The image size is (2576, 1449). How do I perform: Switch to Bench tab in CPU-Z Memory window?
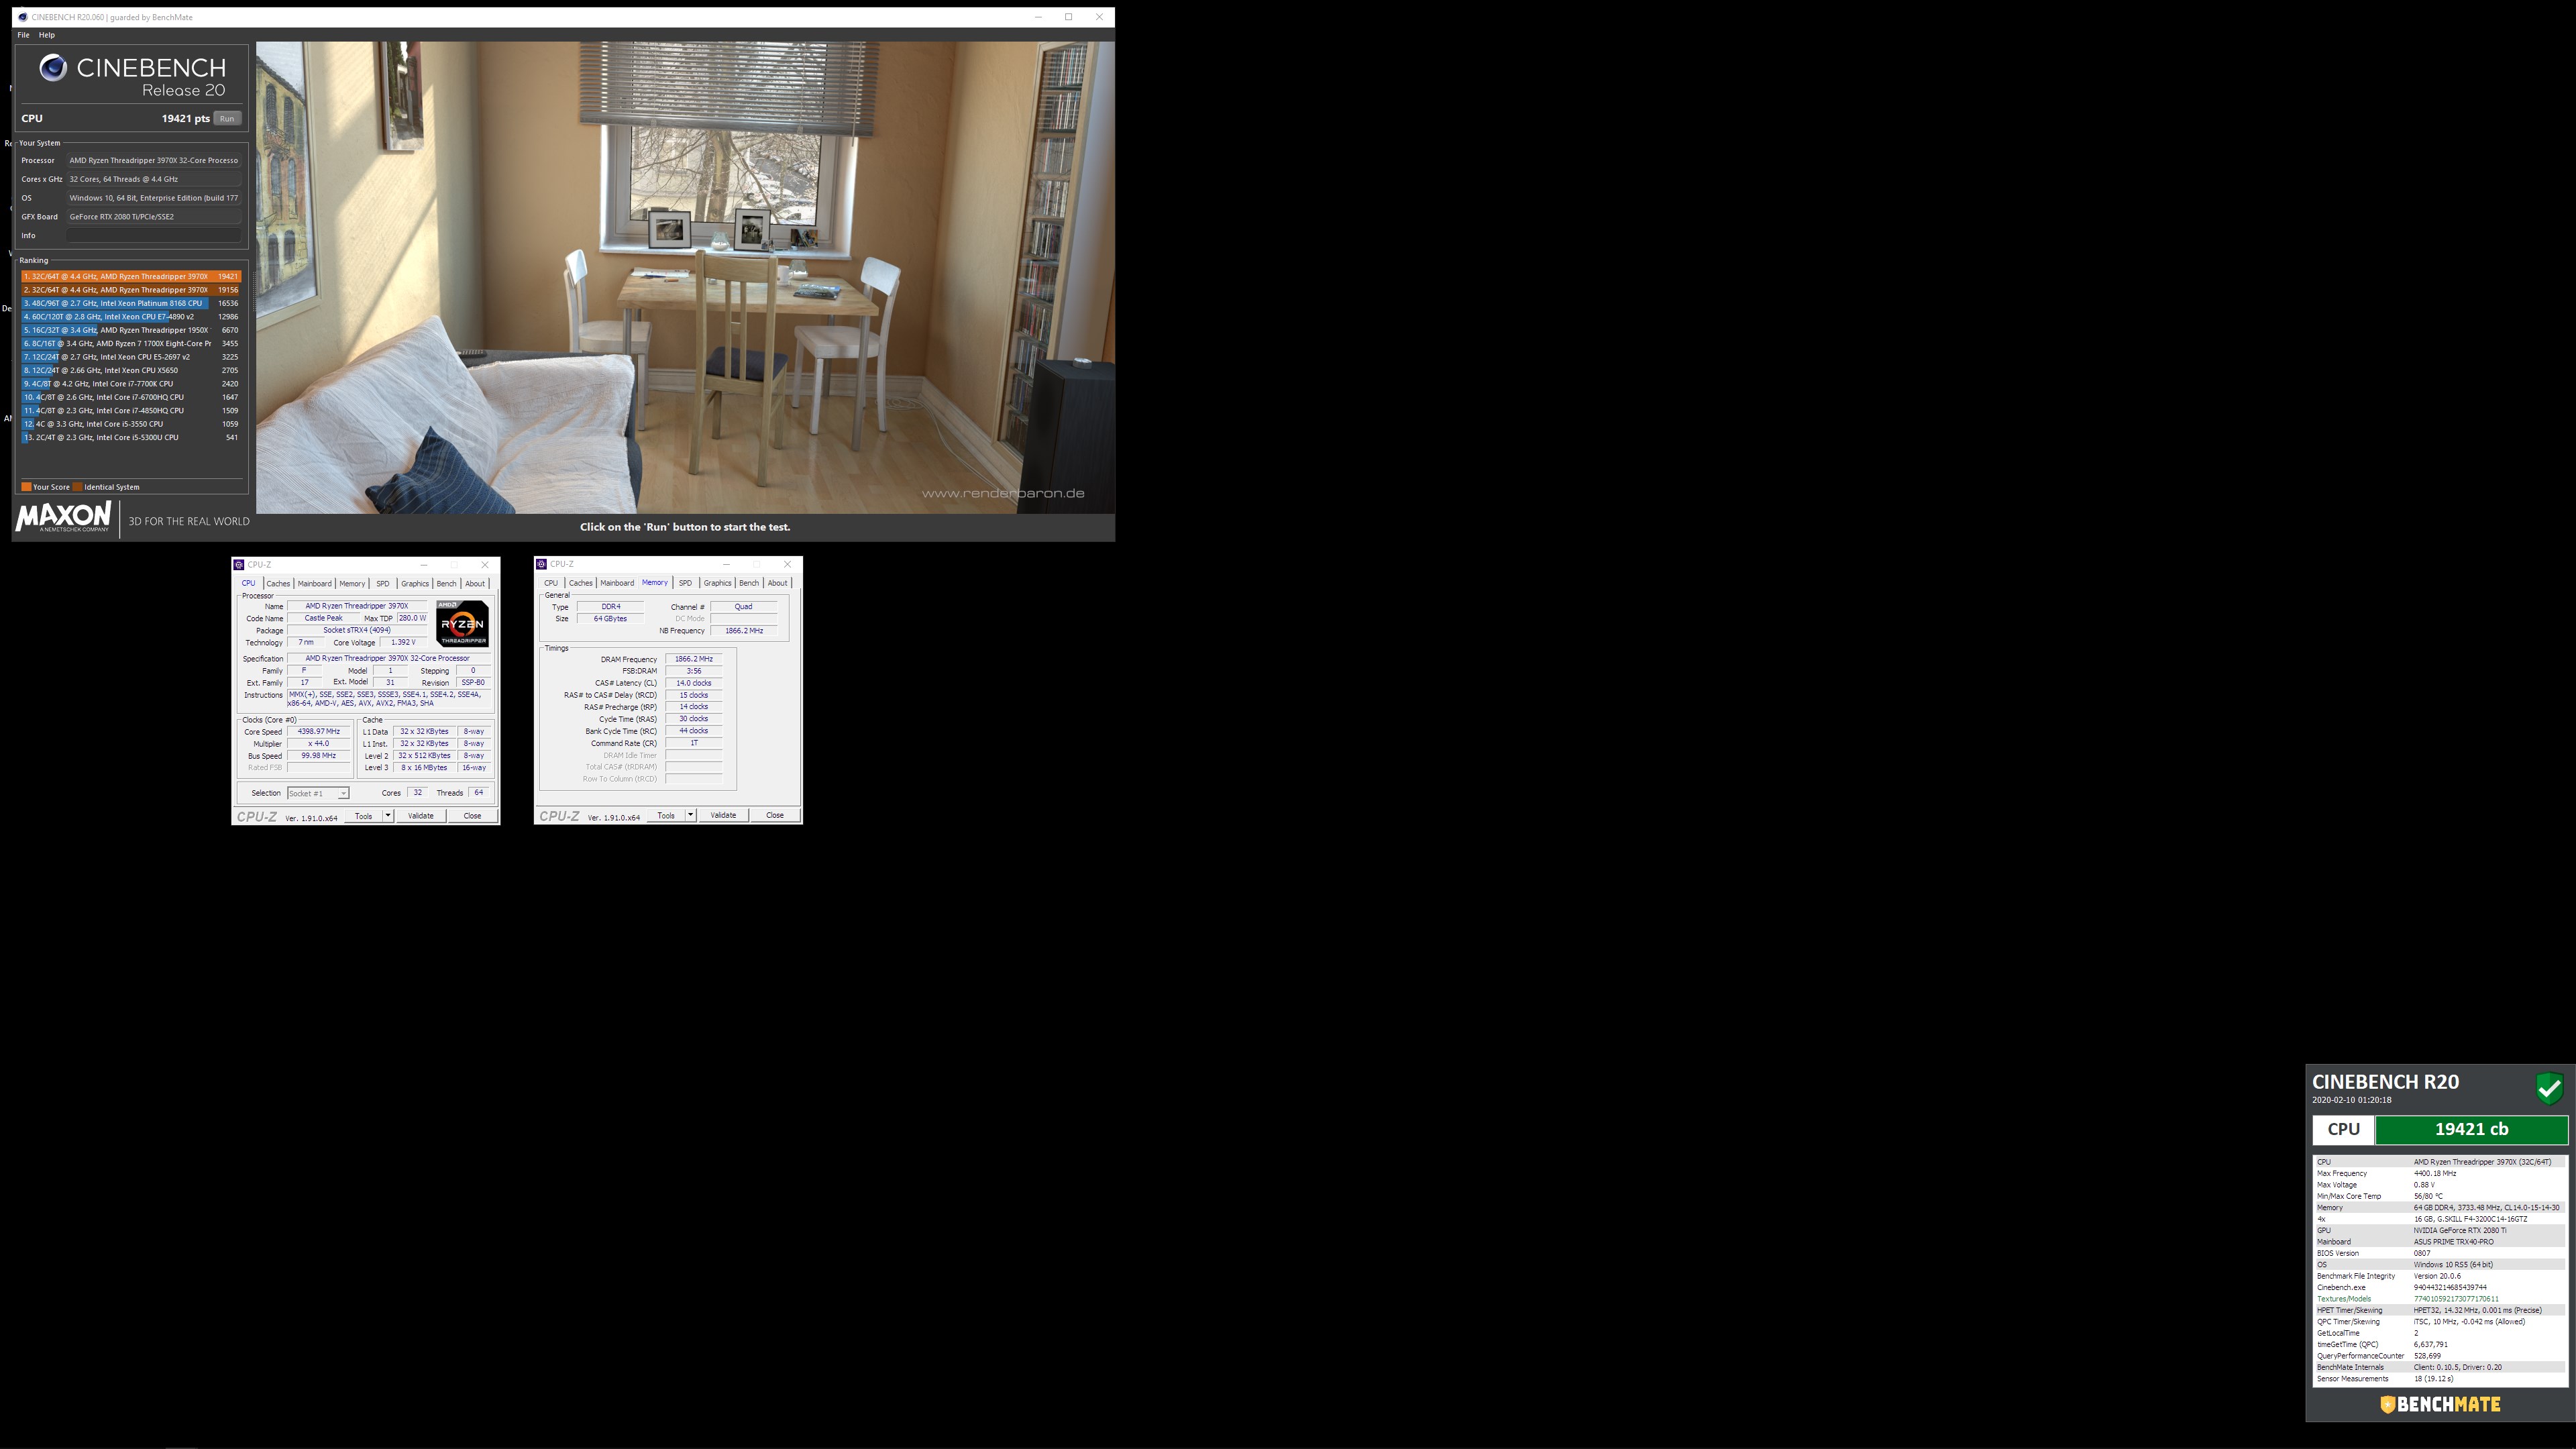(x=749, y=583)
